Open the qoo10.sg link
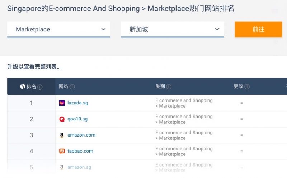The height and width of the screenshot is (178, 287). click(x=77, y=119)
